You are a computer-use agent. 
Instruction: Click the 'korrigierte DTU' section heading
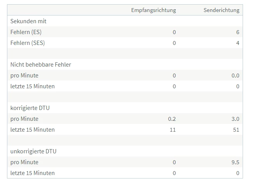[x=30, y=108]
